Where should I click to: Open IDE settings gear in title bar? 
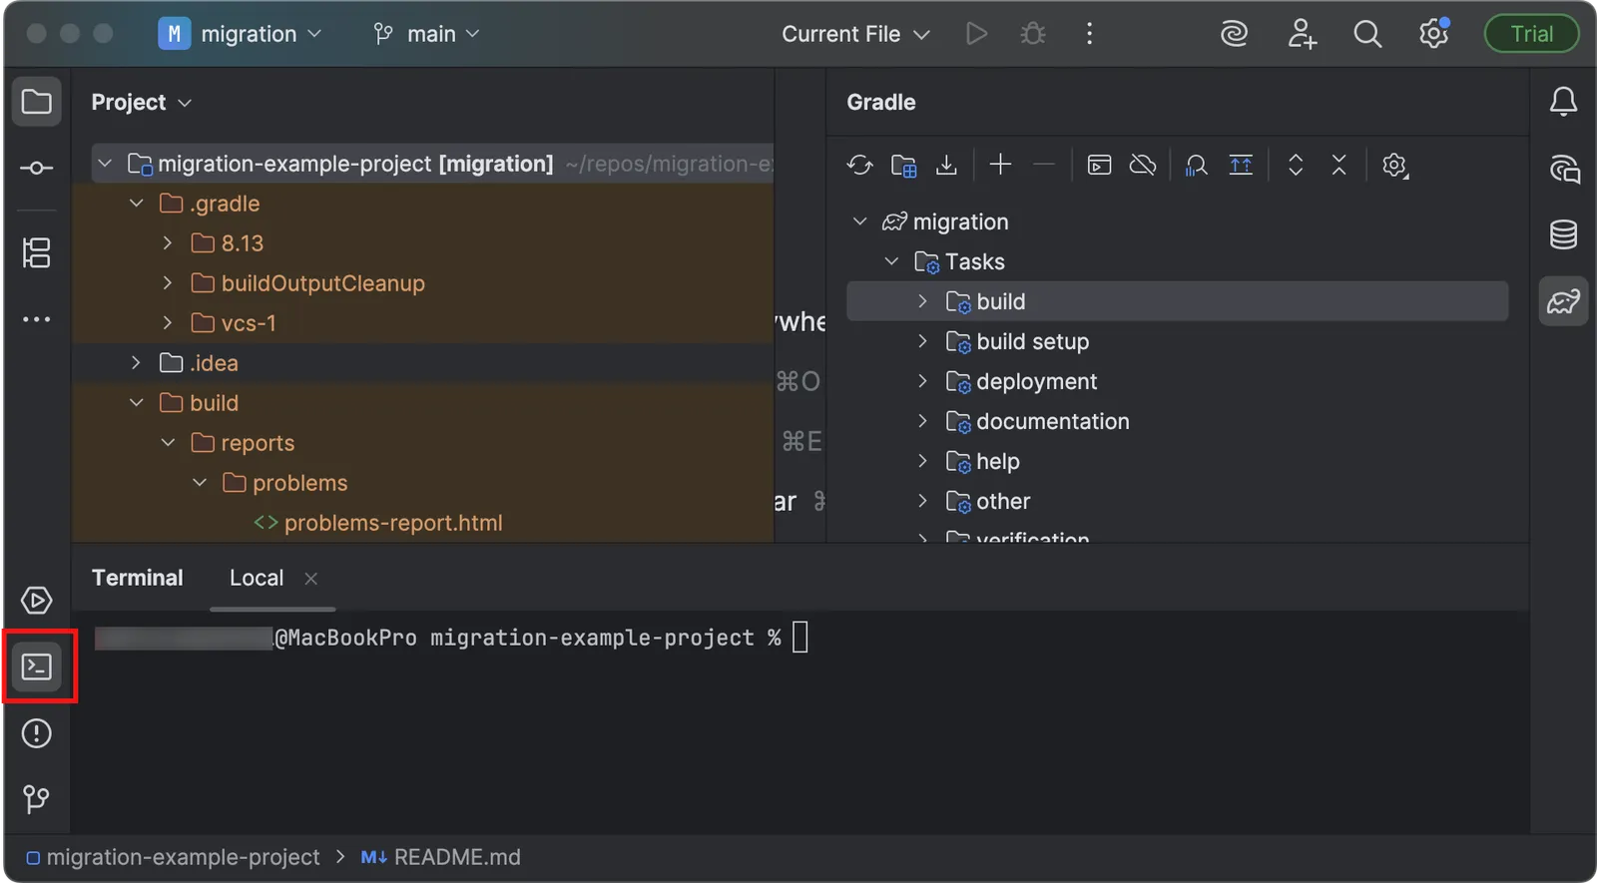pyautogui.click(x=1434, y=34)
